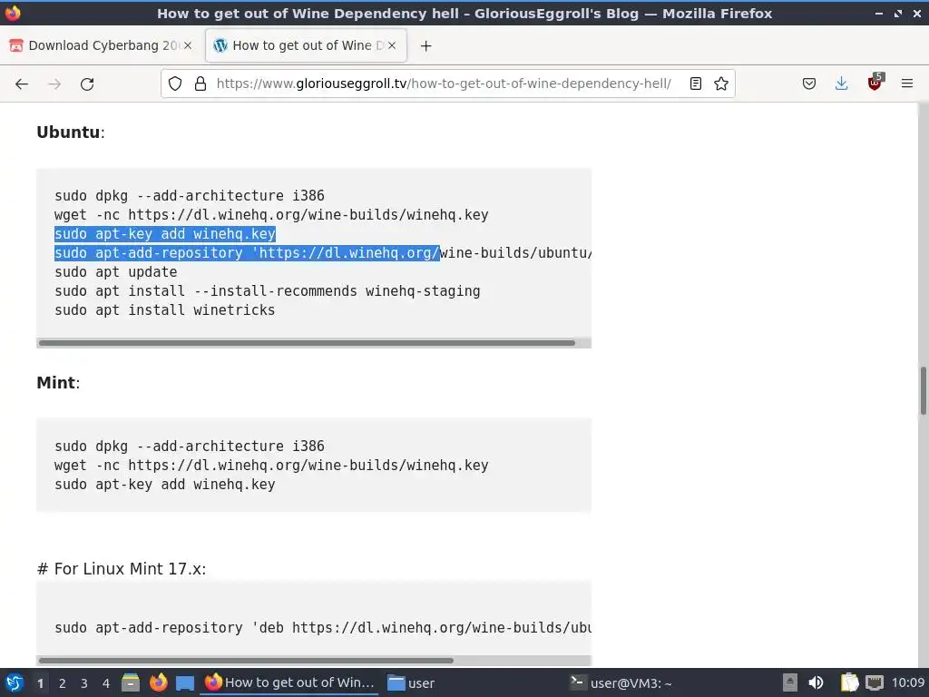
Task: Launch the file manager taskbar icon
Action: [x=131, y=682]
